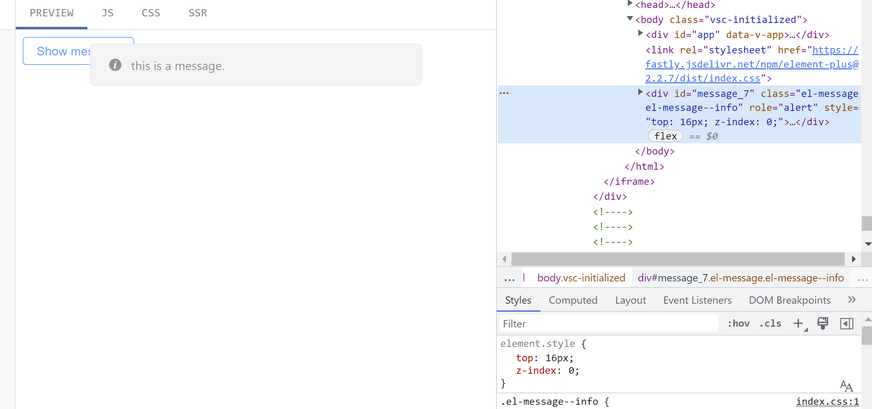This screenshot has height=409, width=872.
Task: Collapse the body element node
Action: [630, 19]
